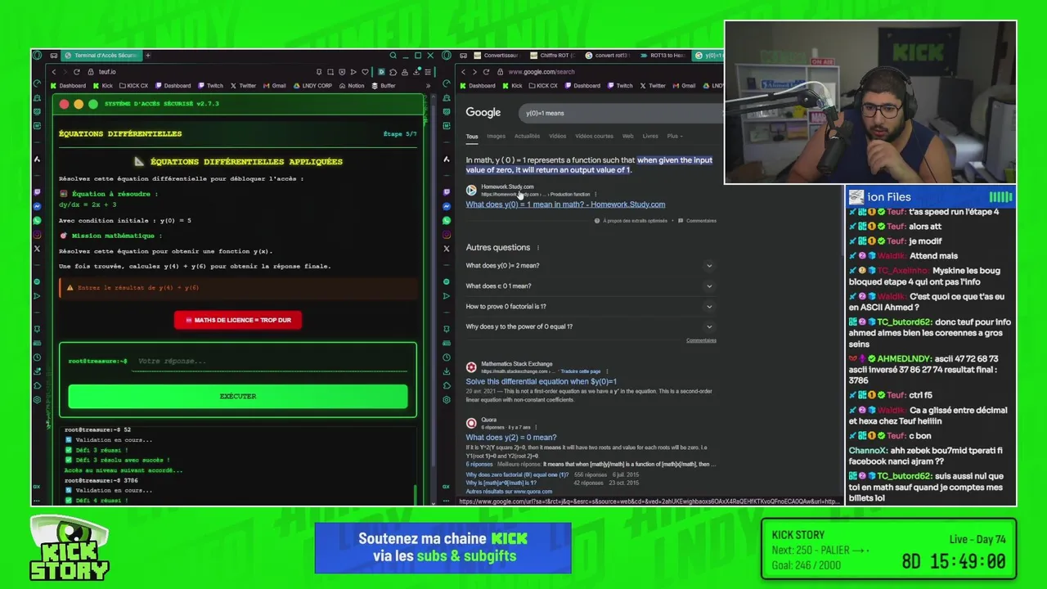Screen dimensions: 1047x589
Task: Open WhatsApp icon in left browser sidebar
Action: click(x=37, y=220)
